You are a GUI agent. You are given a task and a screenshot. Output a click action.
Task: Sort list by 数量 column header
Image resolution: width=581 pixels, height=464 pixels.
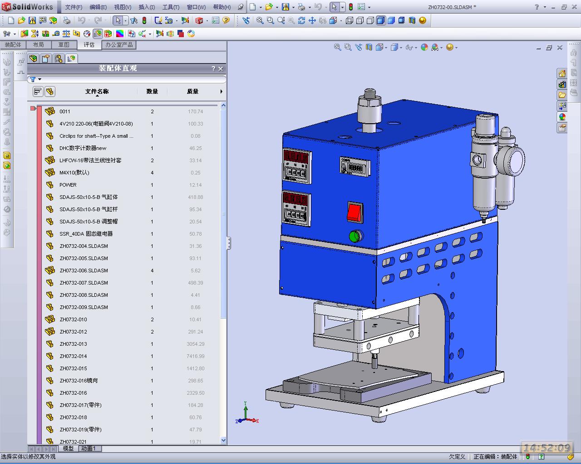(152, 92)
